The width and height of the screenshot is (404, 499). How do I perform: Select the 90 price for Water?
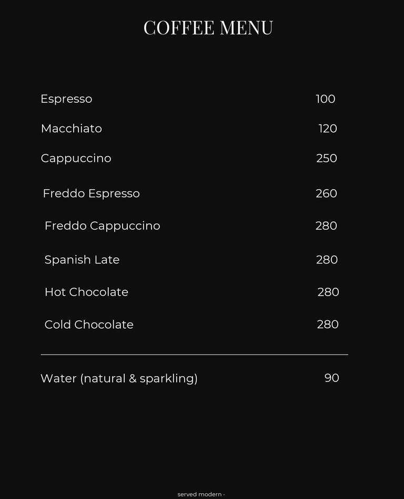pyautogui.click(x=331, y=378)
